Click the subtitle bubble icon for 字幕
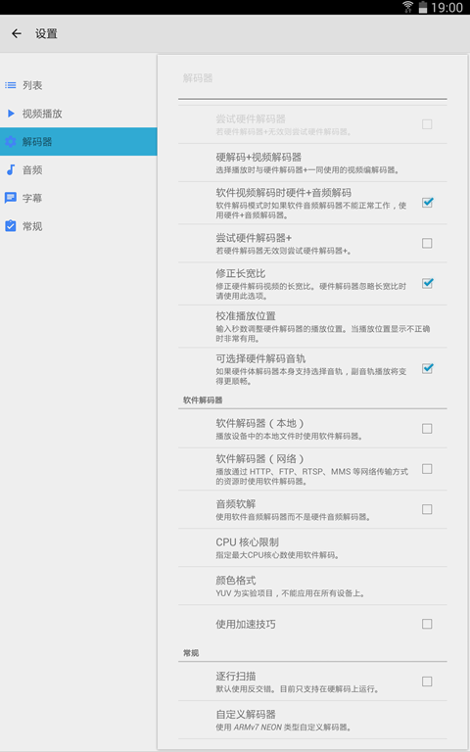This screenshot has width=470, height=752. point(11,198)
